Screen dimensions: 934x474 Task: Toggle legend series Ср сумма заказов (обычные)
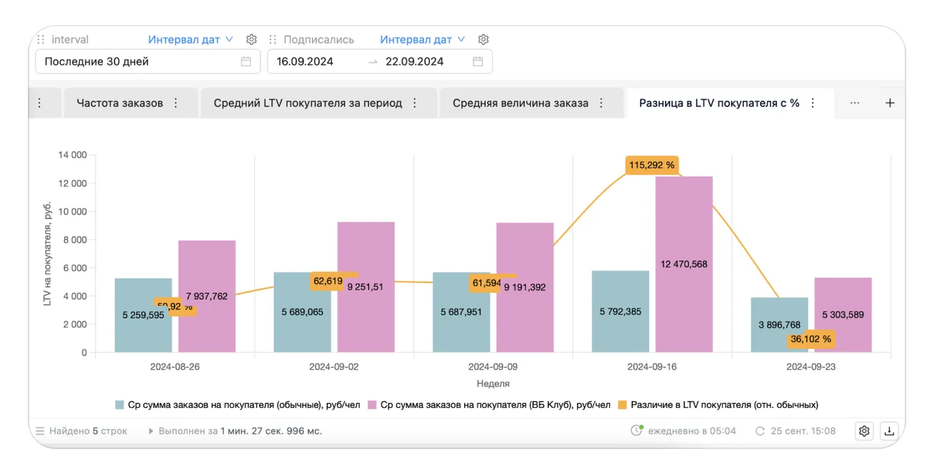pos(237,404)
